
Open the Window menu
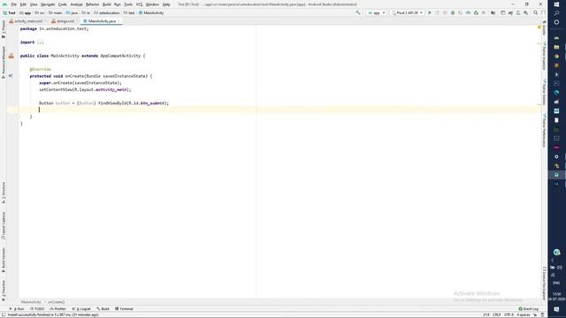pos(152,4)
